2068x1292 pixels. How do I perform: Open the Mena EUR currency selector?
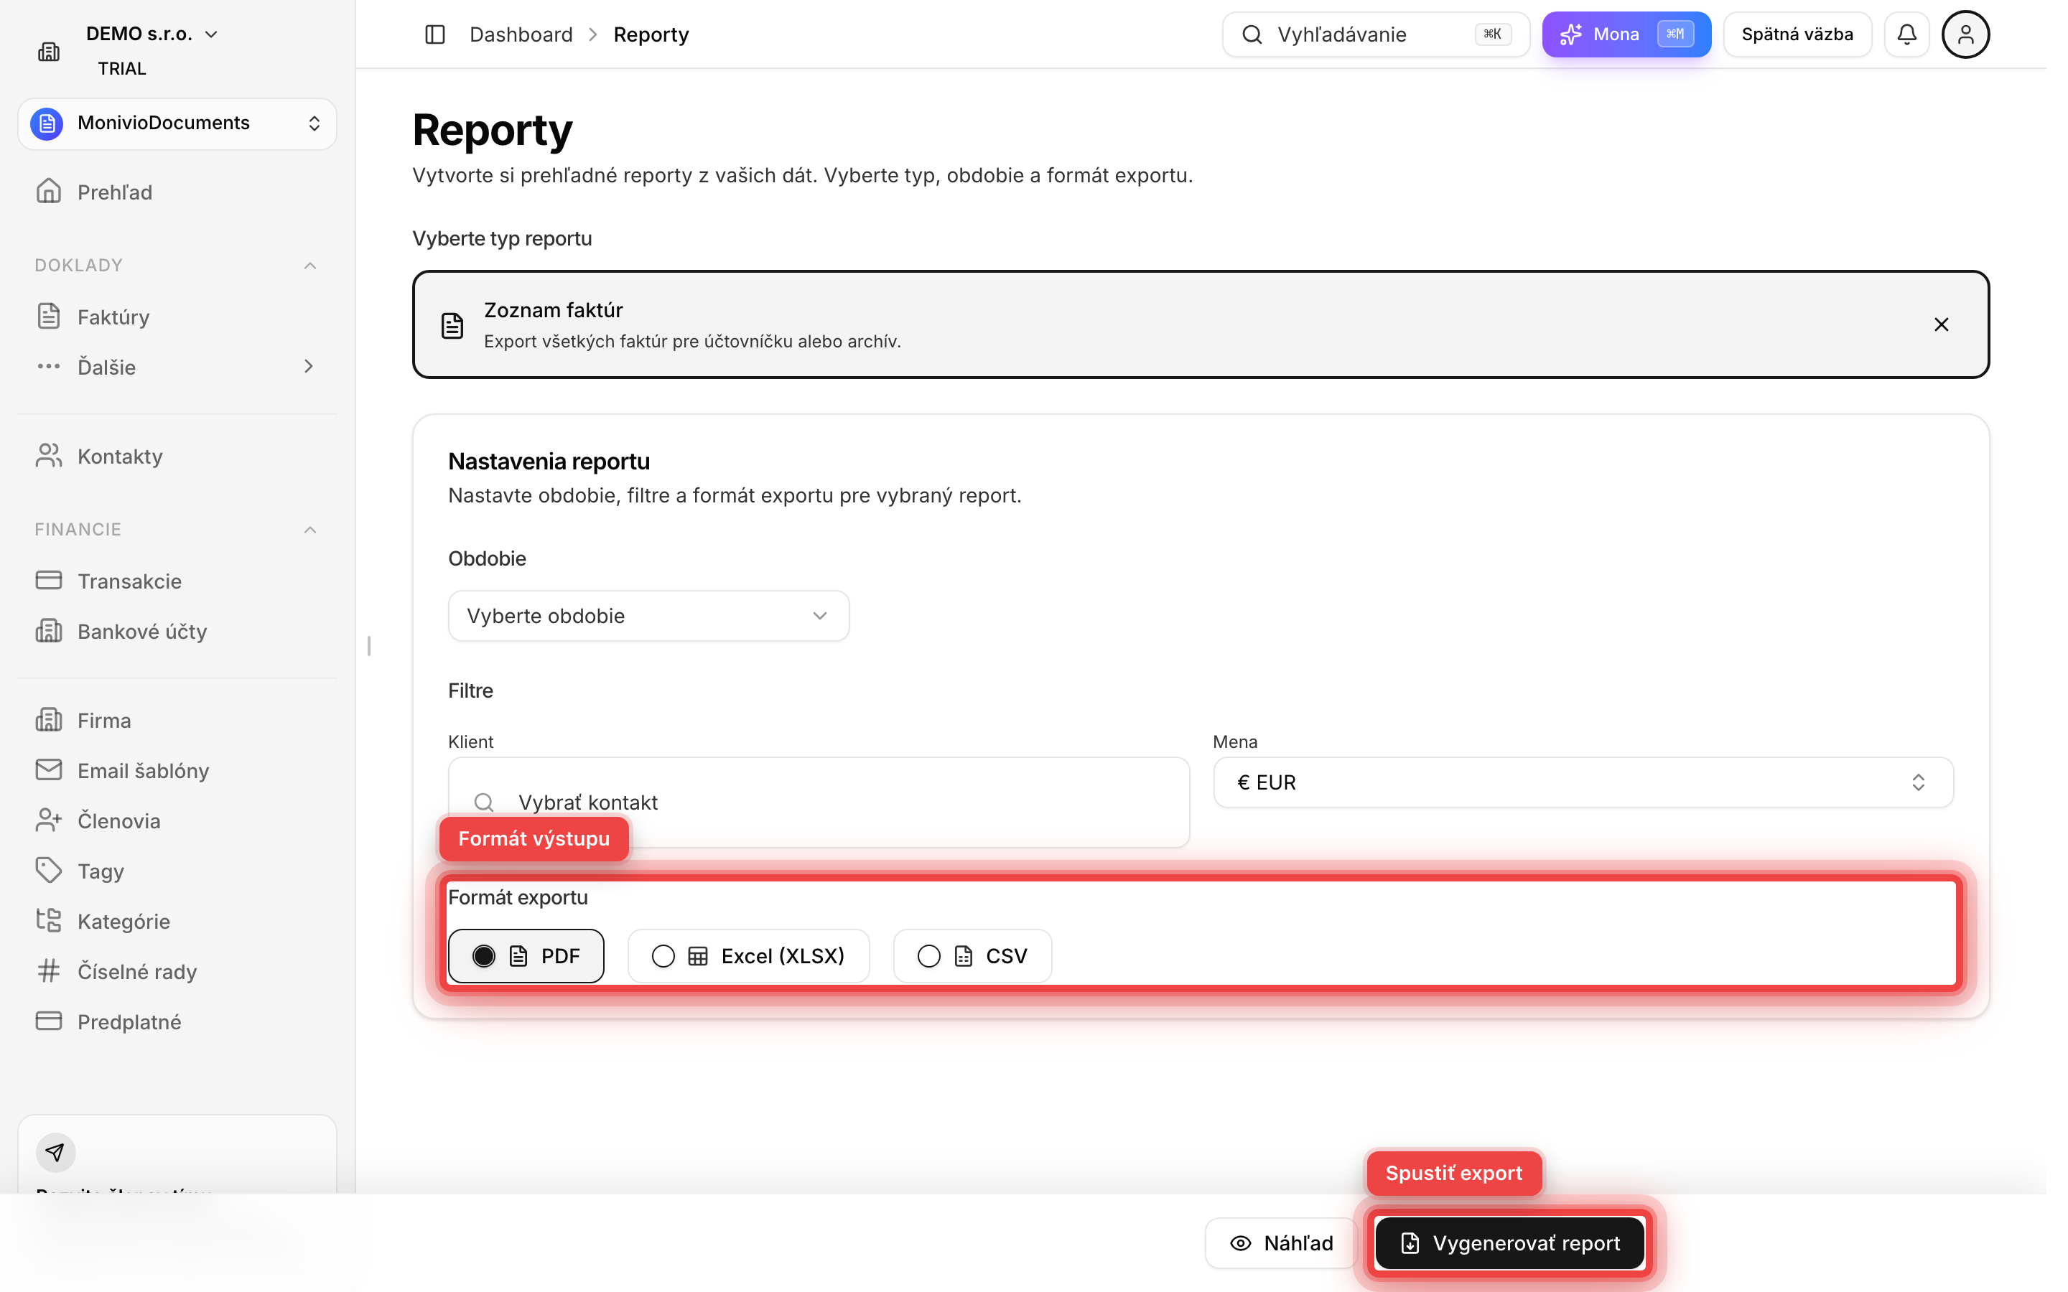tap(1583, 782)
